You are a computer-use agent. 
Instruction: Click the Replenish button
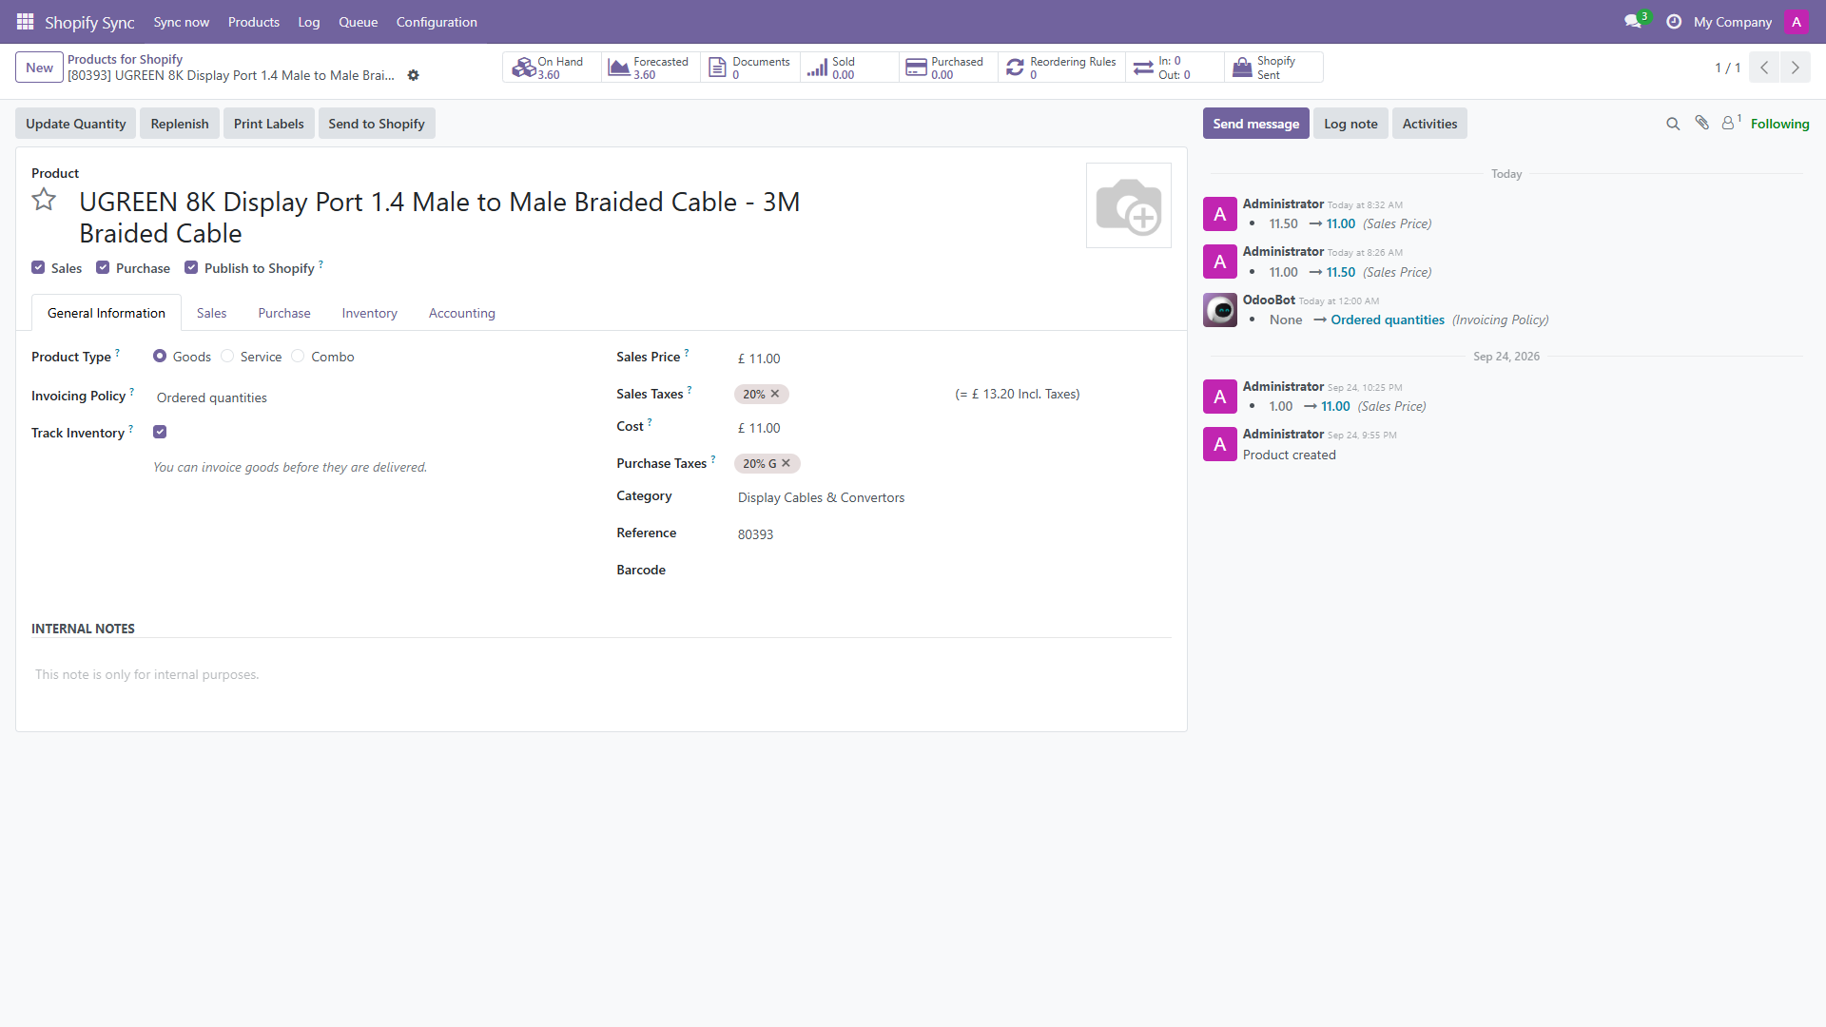point(180,124)
